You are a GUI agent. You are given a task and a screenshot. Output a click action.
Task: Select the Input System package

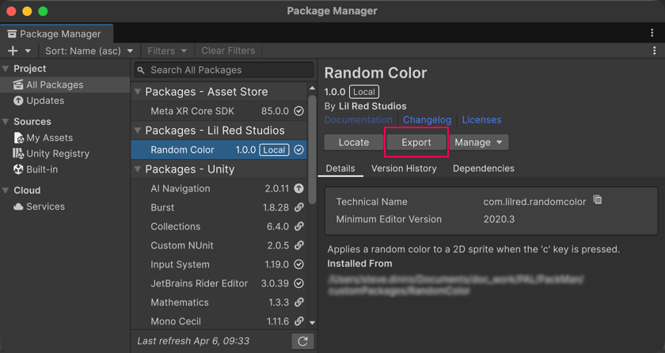(x=218, y=264)
